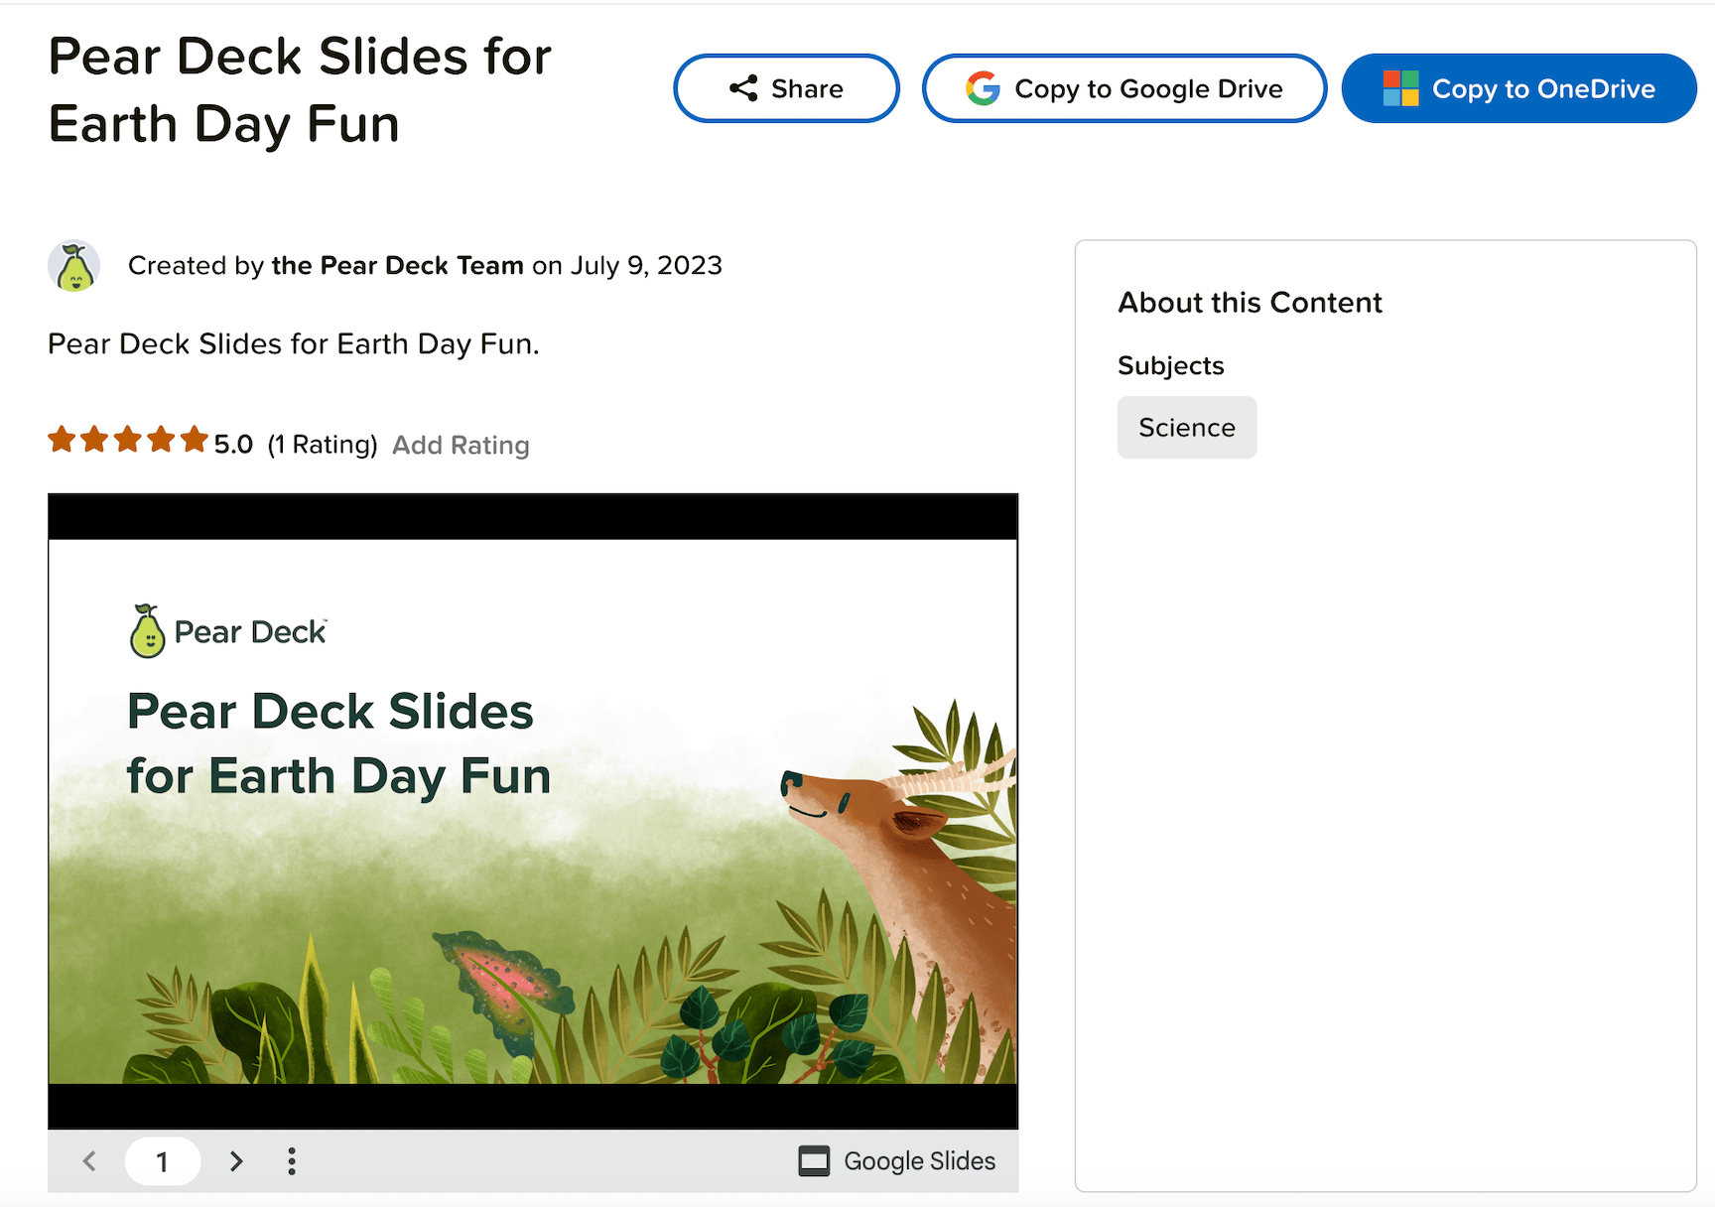The image size is (1715, 1207).
Task: Click the share arrow icon
Action: [x=743, y=88]
